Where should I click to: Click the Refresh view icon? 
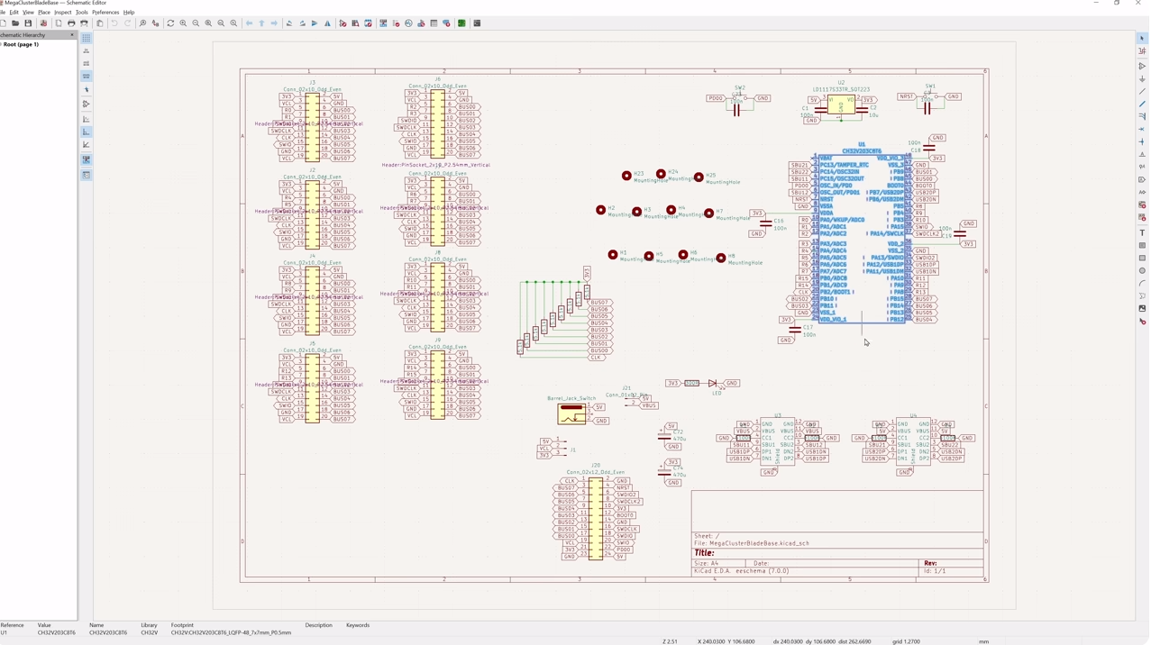170,23
